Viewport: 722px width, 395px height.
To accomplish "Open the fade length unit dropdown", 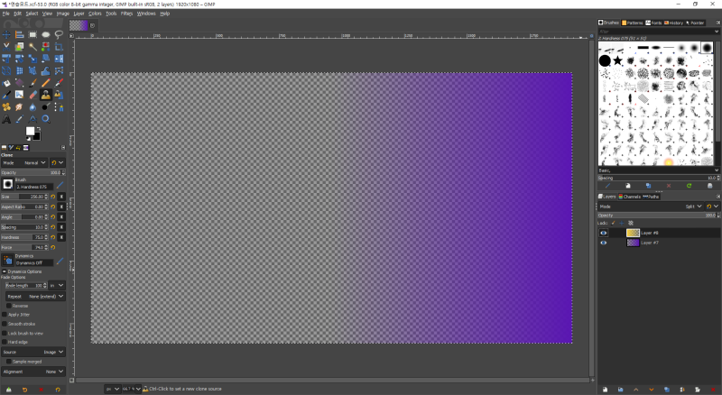I will (57, 286).
